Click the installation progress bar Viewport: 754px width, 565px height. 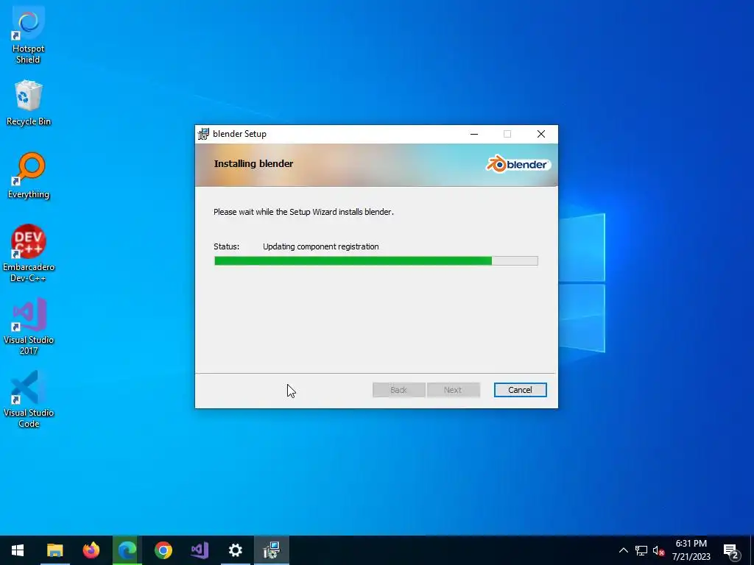(376, 261)
